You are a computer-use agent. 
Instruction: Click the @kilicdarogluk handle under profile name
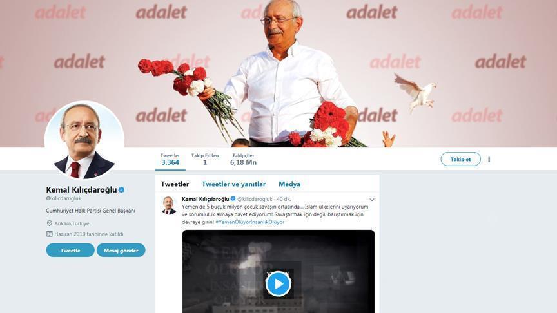pos(64,198)
